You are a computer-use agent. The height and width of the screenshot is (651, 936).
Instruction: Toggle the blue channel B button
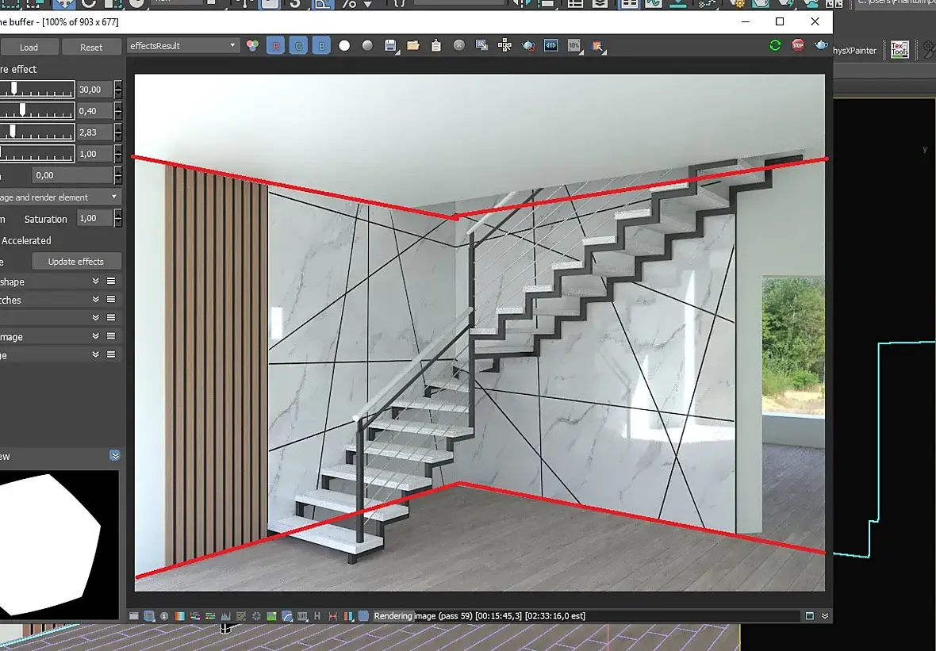321,46
